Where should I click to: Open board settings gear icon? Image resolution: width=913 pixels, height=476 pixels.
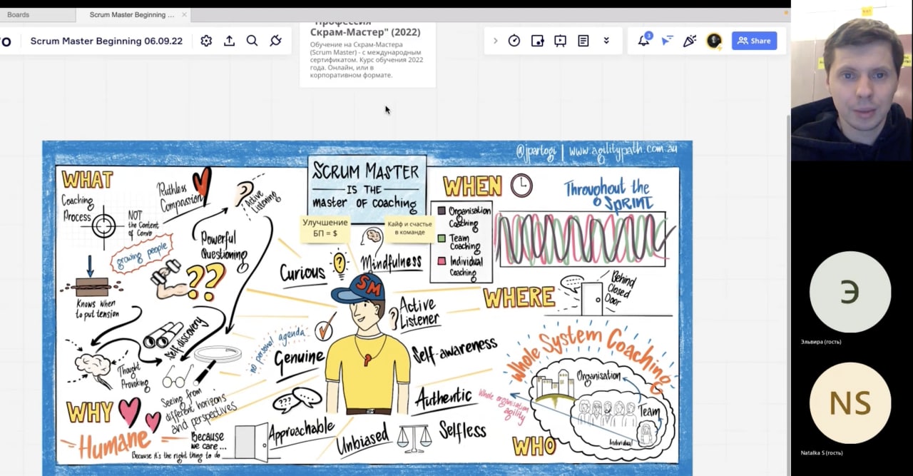click(x=206, y=41)
